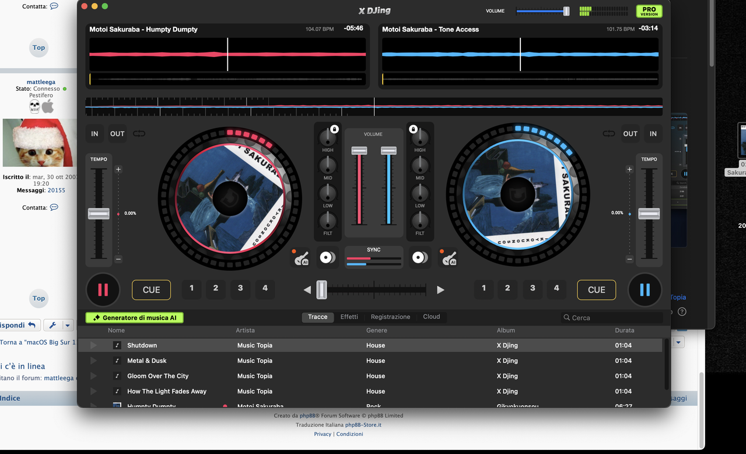Move crossfader right with arrow button

click(441, 290)
